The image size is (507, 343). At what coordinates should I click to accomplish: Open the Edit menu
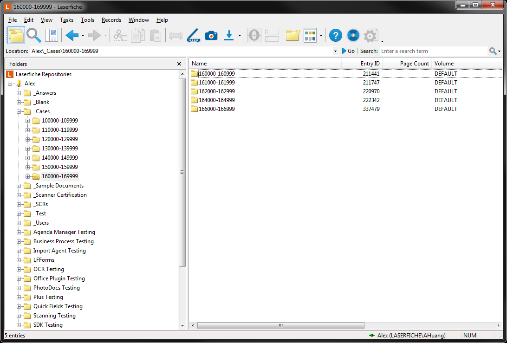point(29,20)
